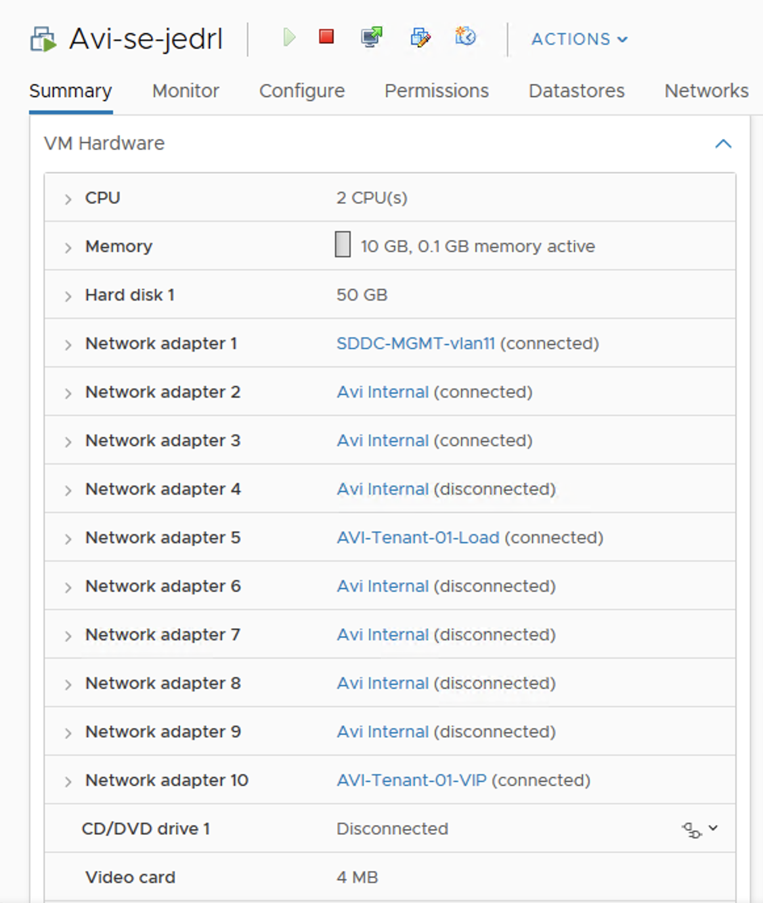This screenshot has height=903, width=763.
Task: Open the AVI-Tenant-01-Load network link
Action: pos(418,537)
